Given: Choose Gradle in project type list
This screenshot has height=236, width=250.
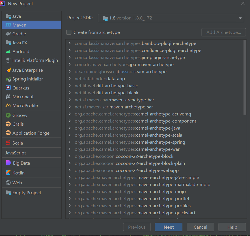Looking at the screenshot, I should [x=31, y=34].
